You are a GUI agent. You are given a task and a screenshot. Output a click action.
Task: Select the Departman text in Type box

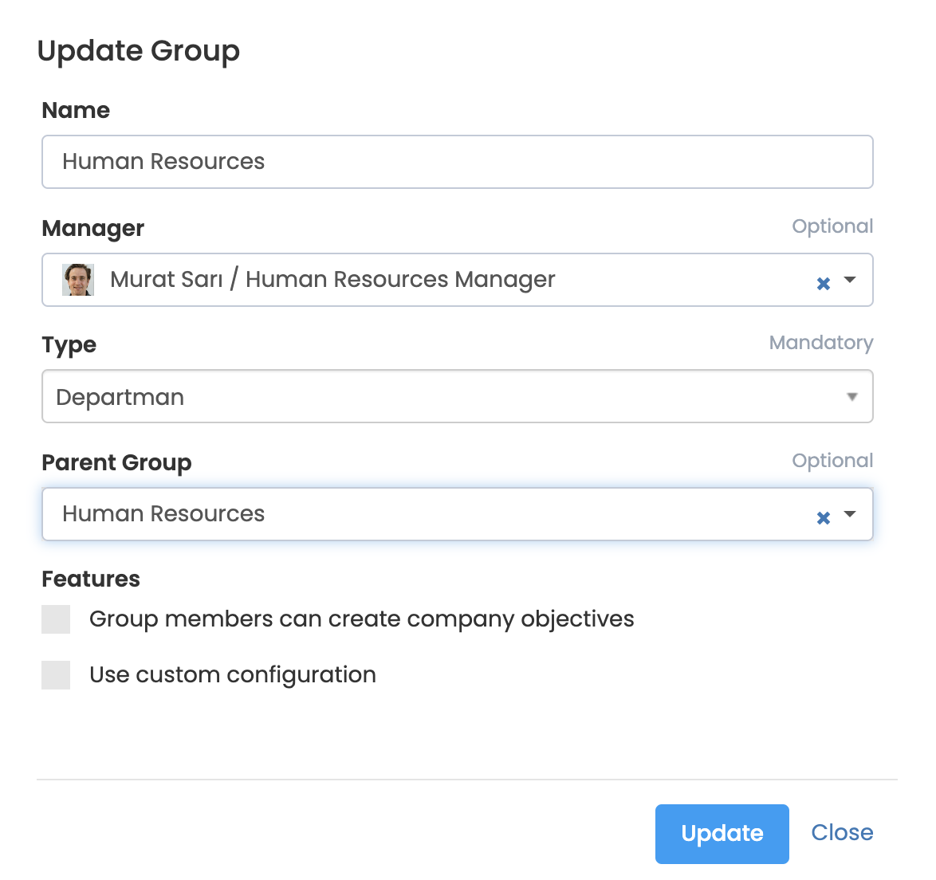[120, 397]
